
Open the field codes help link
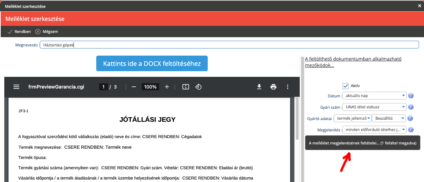click(353, 62)
